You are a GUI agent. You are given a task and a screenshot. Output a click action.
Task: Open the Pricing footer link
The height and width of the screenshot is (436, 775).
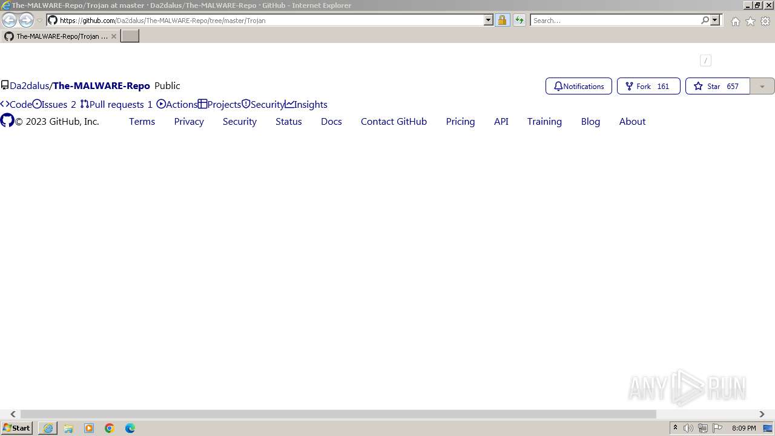[460, 122]
